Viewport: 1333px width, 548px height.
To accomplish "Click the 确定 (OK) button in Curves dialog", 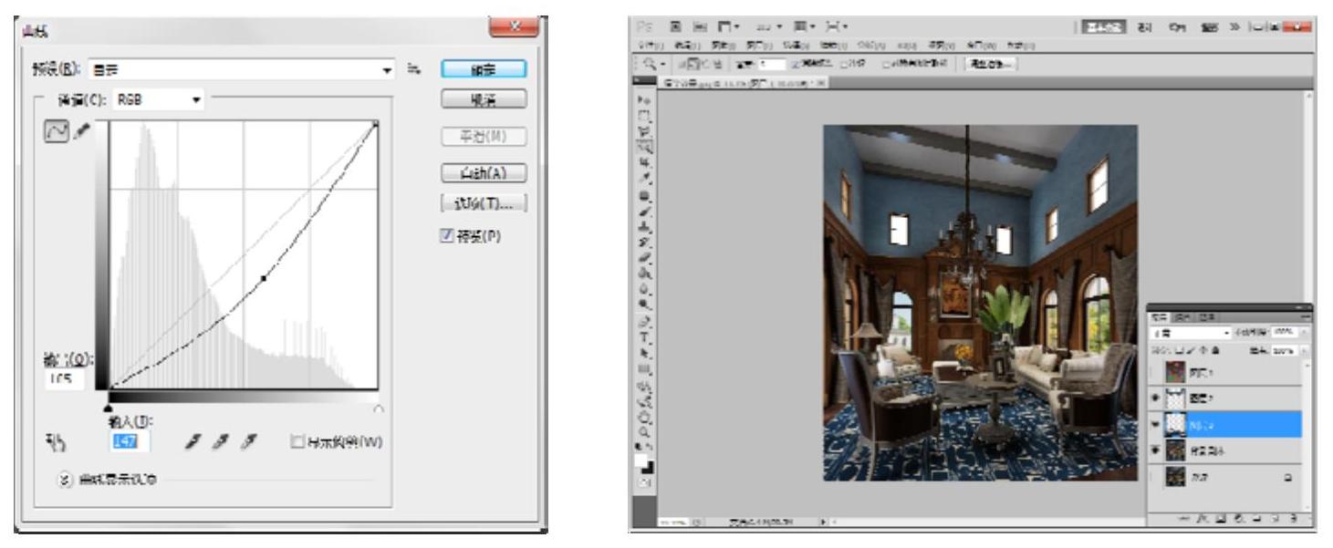I will 483,69.
